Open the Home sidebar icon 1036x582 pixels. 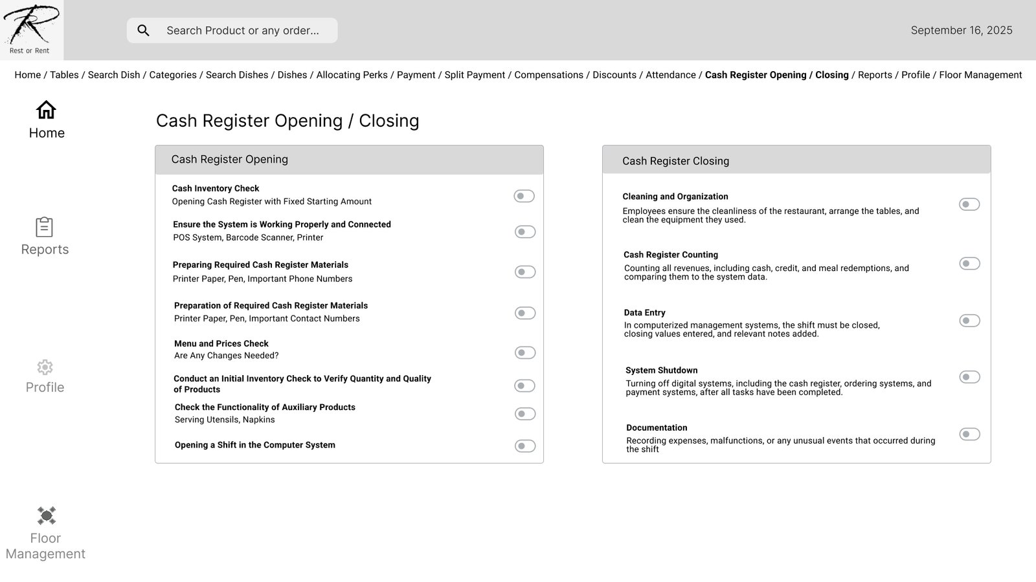point(46,111)
